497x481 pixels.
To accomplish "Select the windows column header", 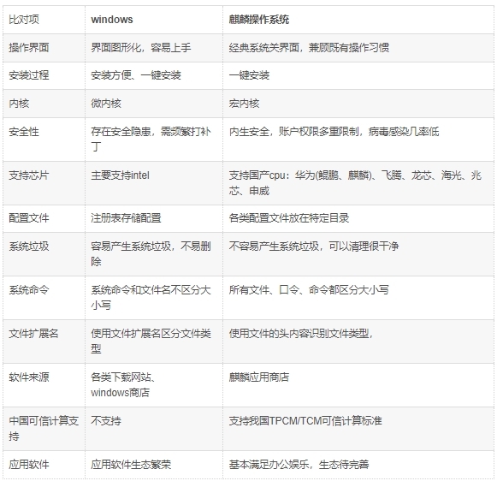I will (154, 20).
